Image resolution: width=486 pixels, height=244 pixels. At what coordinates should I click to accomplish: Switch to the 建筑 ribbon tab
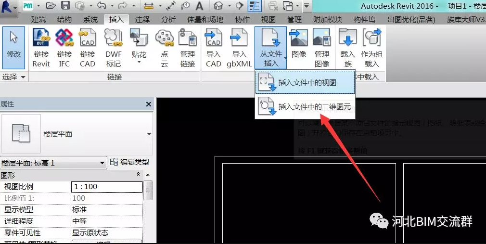38,20
